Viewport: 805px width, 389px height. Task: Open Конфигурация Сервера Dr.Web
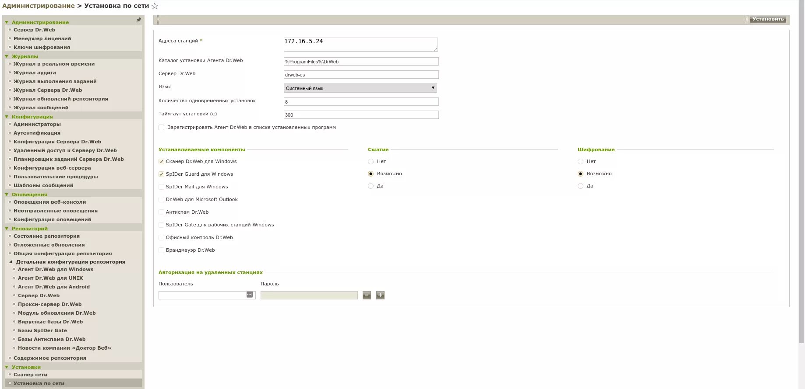point(57,142)
